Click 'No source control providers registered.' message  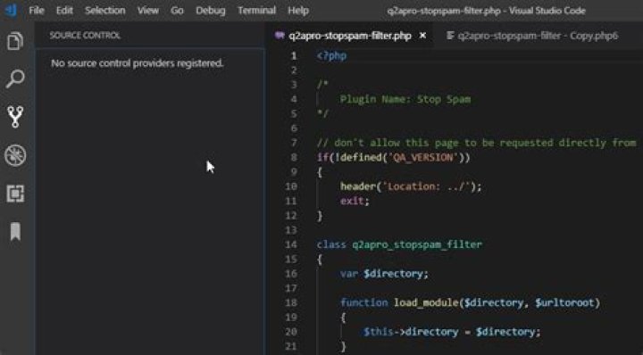(x=137, y=63)
